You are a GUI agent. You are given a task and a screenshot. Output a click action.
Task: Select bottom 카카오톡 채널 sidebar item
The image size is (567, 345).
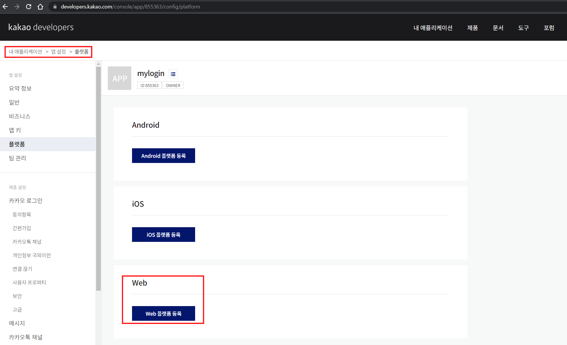tap(48, 337)
